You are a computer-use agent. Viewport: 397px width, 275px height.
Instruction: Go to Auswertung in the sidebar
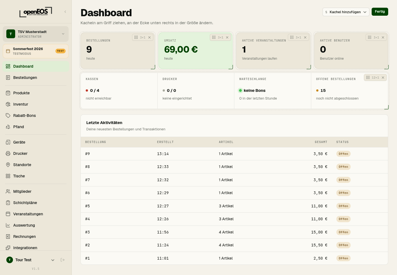(x=36, y=225)
